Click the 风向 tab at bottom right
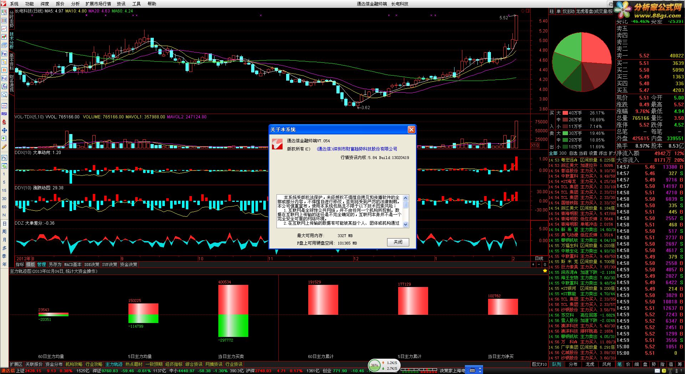Image resolution: width=685 pixels, height=374 pixels. (x=607, y=364)
